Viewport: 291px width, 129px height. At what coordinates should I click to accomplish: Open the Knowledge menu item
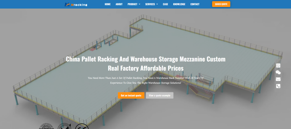pyautogui.click(x=179, y=4)
